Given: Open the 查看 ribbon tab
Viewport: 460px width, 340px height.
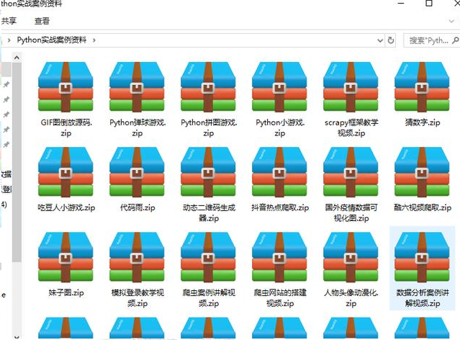Looking at the screenshot, I should [x=42, y=22].
